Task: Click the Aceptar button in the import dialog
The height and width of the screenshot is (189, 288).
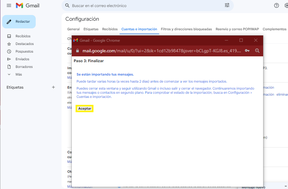Action: (85, 109)
